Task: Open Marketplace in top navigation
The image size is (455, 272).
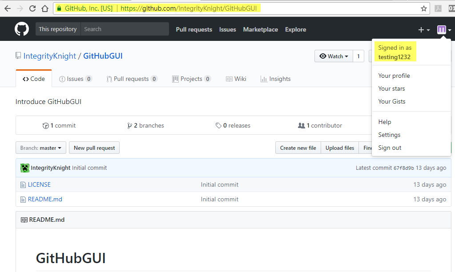Action: coord(260,30)
